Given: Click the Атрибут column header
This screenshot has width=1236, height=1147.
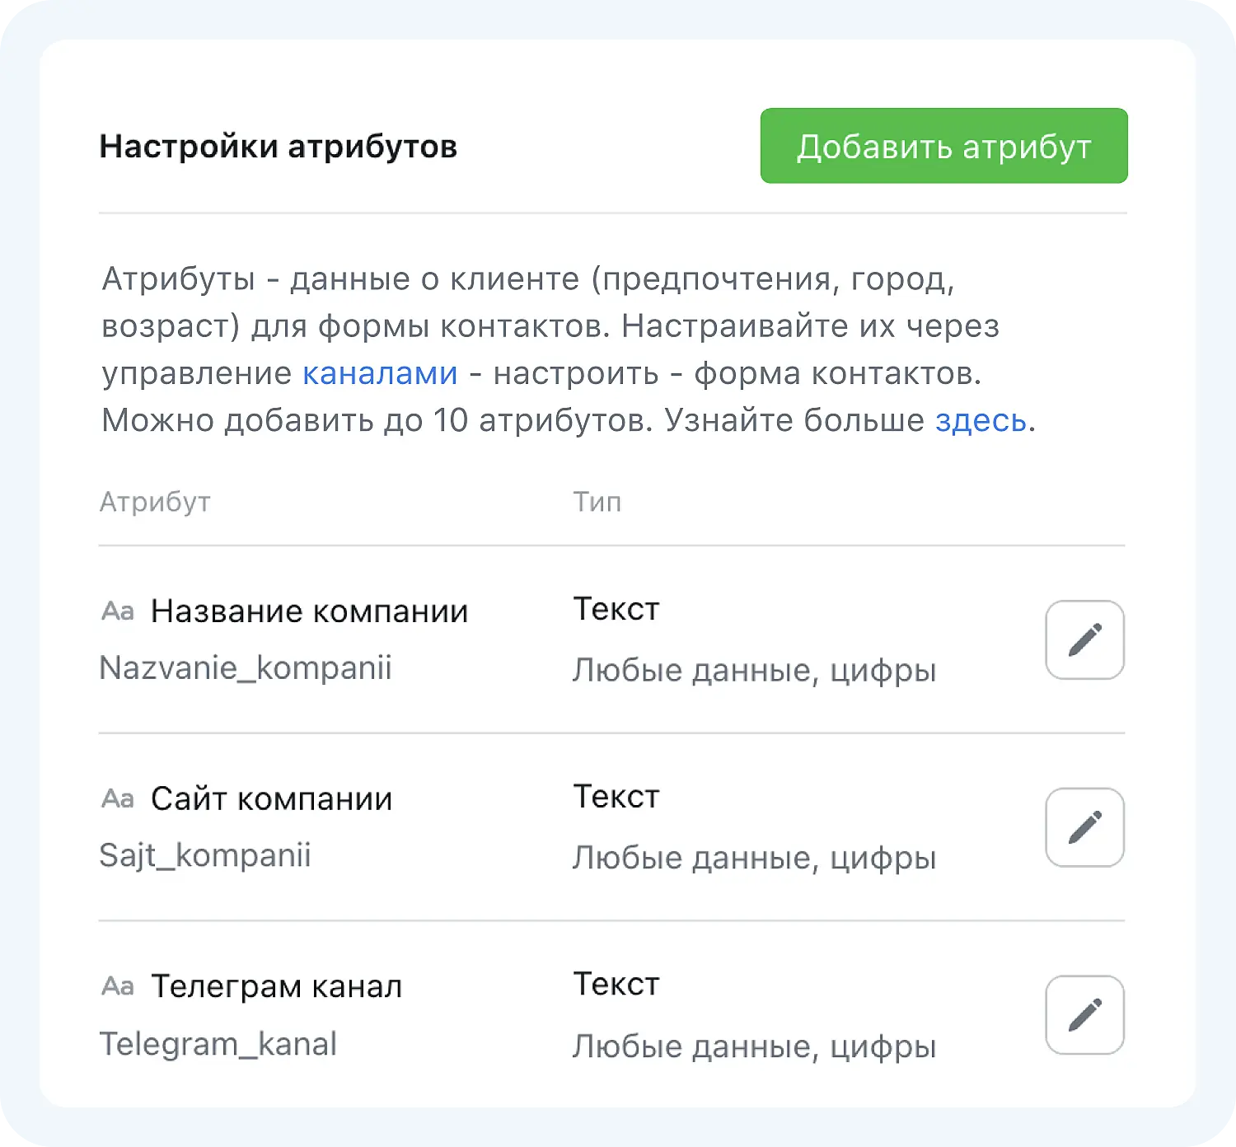Looking at the screenshot, I should 155,502.
